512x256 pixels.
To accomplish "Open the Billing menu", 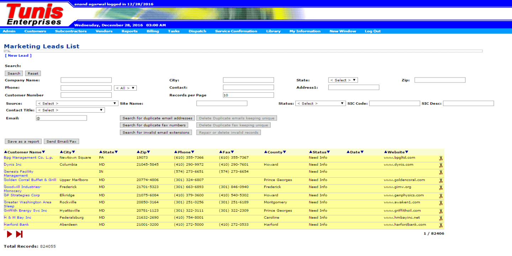I will (153, 31).
